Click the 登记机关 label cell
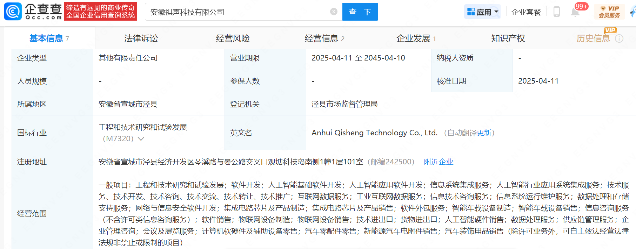This screenshot has height=249, width=636. 265,104
